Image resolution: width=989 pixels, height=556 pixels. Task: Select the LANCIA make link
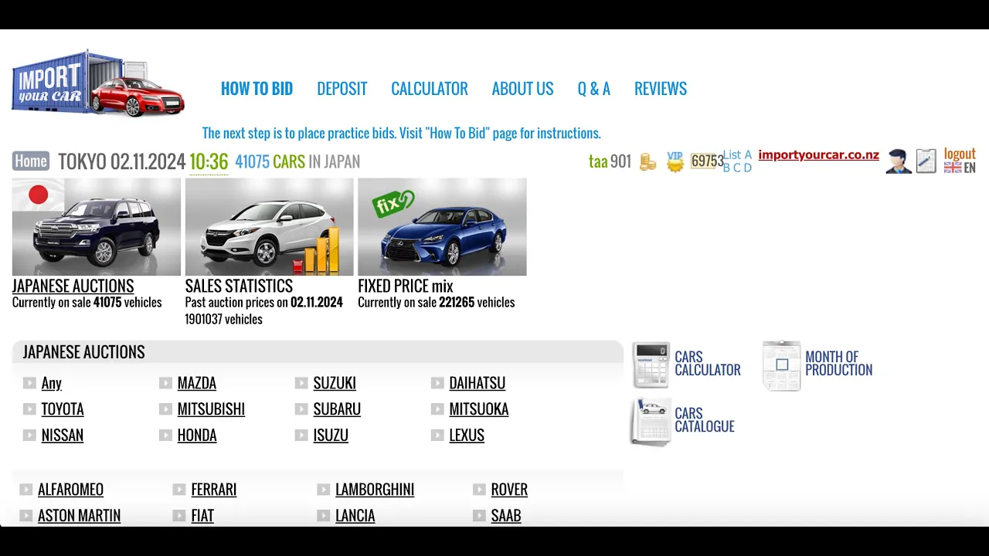[355, 516]
